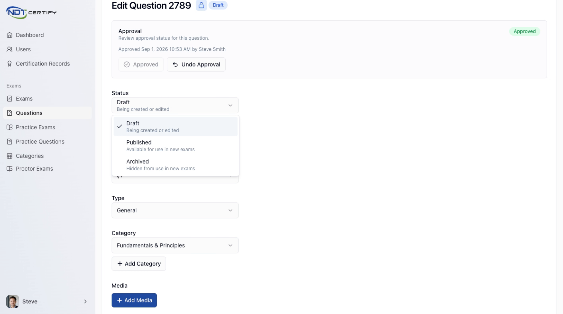Collapse the Status dropdown
The image size is (563, 314).
click(175, 105)
